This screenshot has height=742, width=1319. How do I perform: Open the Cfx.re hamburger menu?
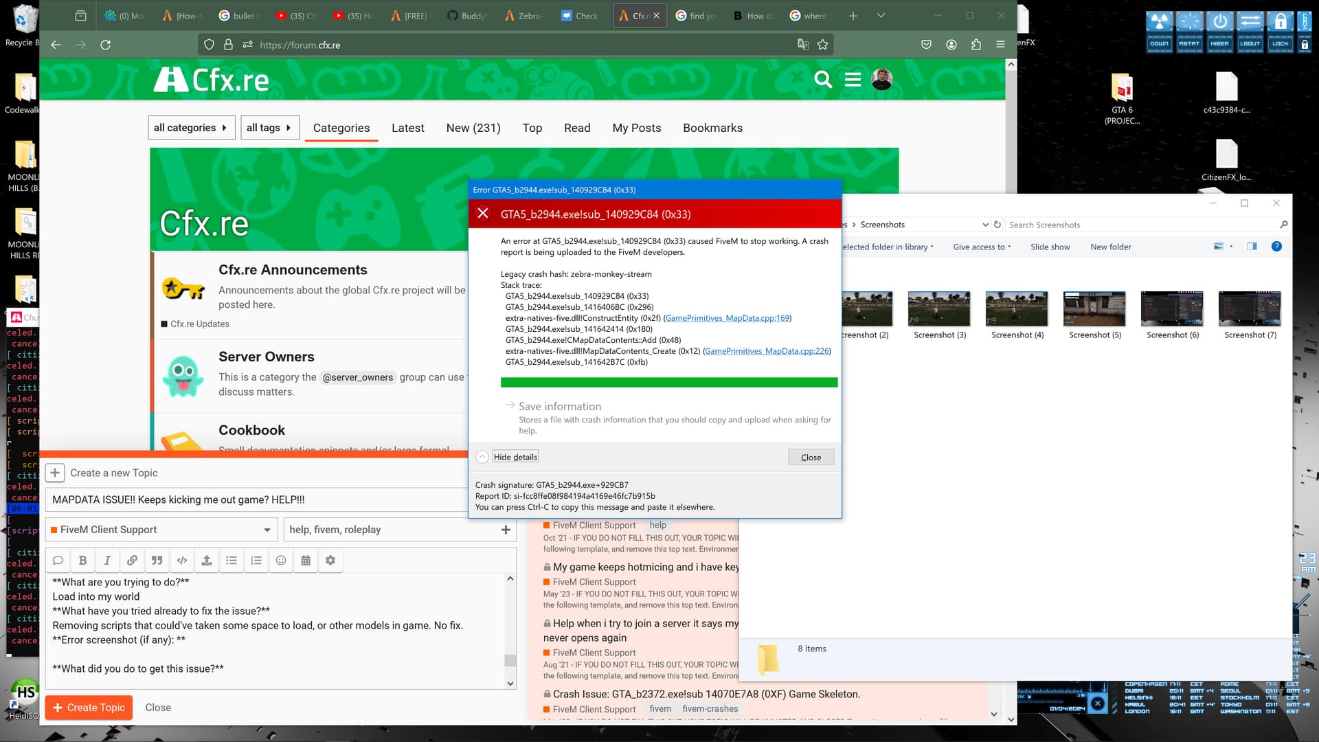tap(853, 80)
